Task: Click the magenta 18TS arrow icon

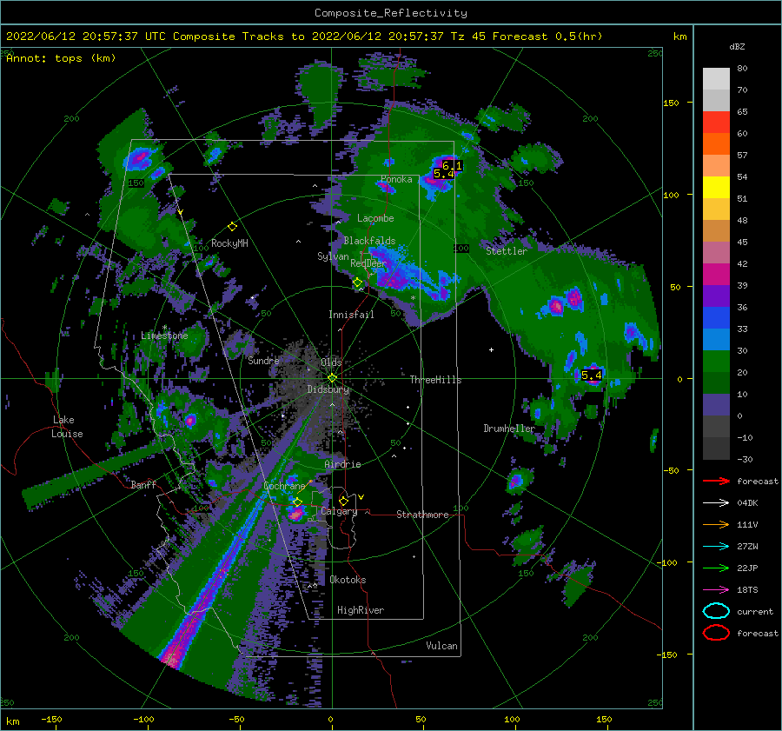Action: pos(716,590)
